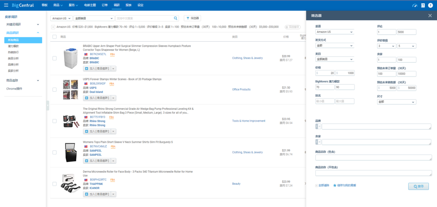Go to 订单 menu

pos(105,5)
